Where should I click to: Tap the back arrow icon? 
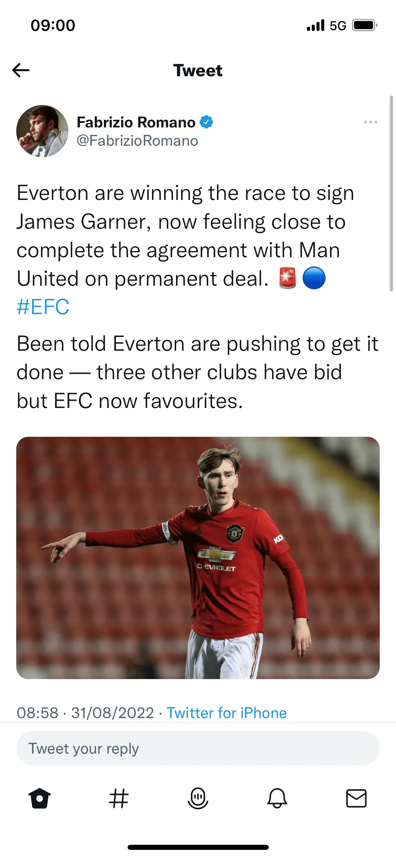click(21, 70)
